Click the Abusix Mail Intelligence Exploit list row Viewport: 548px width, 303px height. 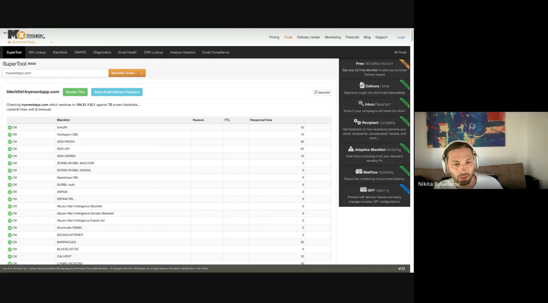coord(169,221)
